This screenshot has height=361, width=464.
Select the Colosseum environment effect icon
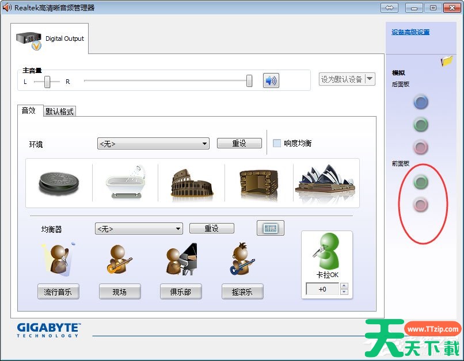191,183
